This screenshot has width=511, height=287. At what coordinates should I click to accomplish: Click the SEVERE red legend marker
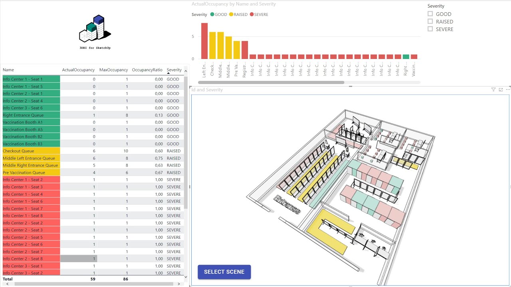[252, 14]
